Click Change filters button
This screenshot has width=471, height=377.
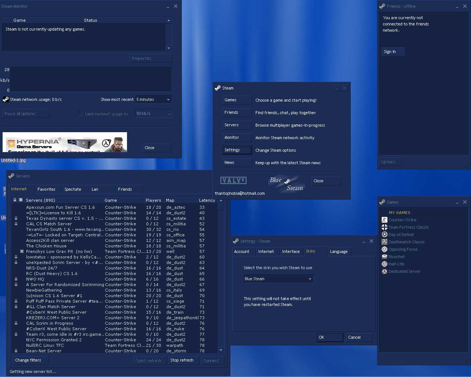point(30,360)
